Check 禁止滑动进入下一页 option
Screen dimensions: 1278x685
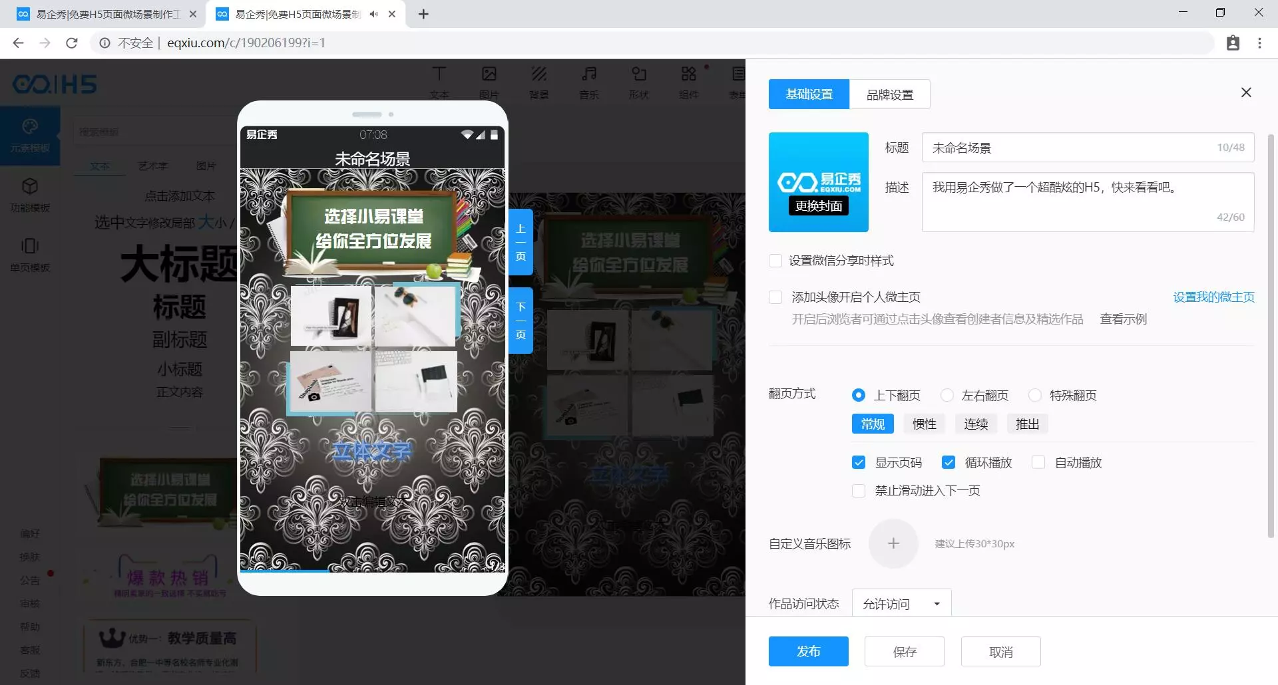[x=859, y=491]
